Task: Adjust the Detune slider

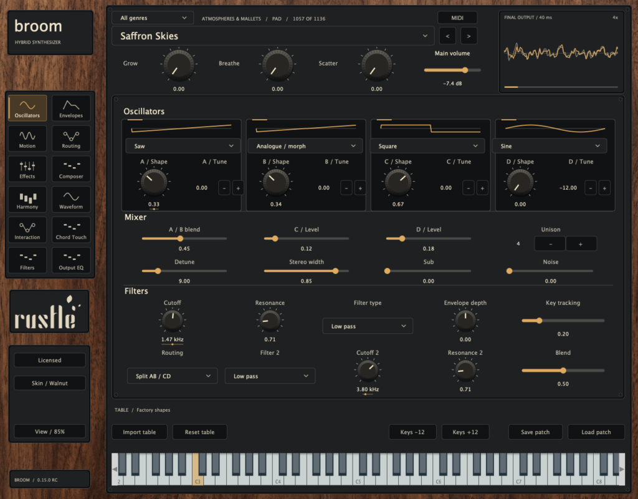Action: pos(184,271)
